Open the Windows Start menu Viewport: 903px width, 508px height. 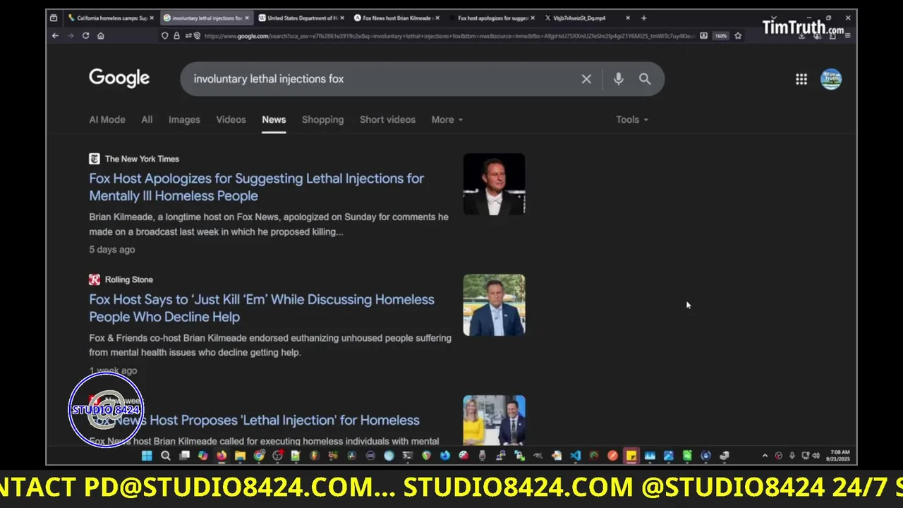(x=147, y=456)
